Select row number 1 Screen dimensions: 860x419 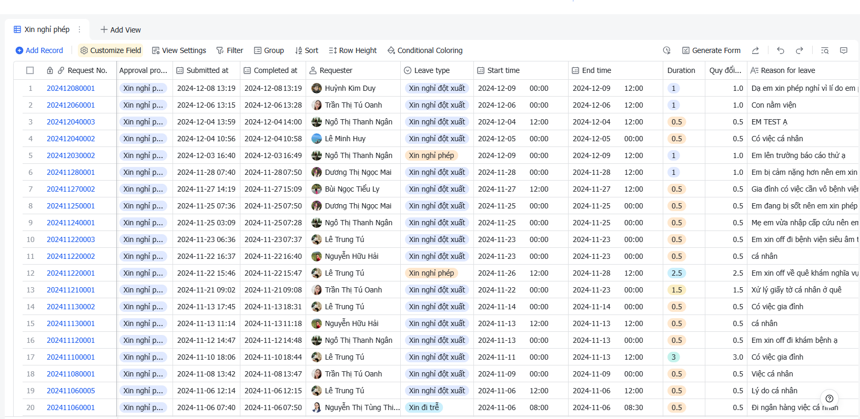coord(31,88)
